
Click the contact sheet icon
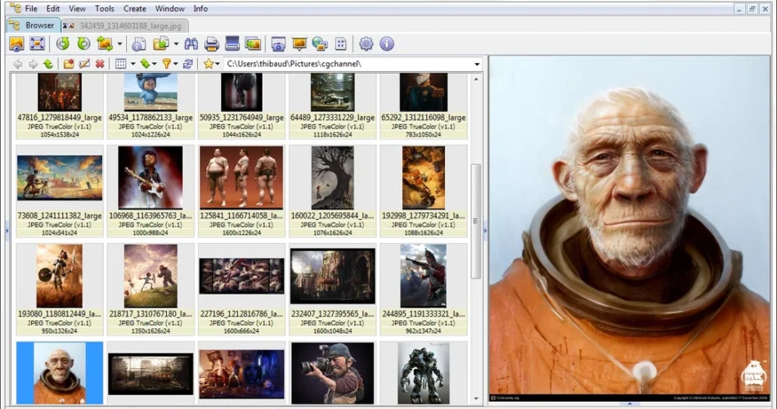pos(341,43)
